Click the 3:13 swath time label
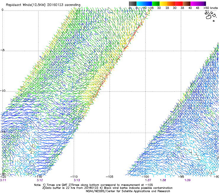 (77, 180)
